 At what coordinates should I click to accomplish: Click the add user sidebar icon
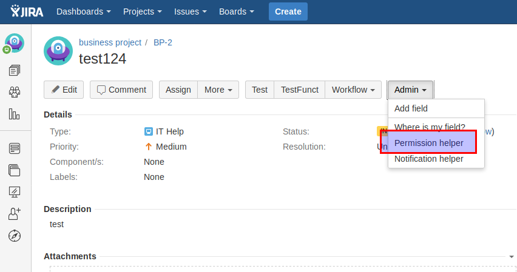tap(15, 214)
